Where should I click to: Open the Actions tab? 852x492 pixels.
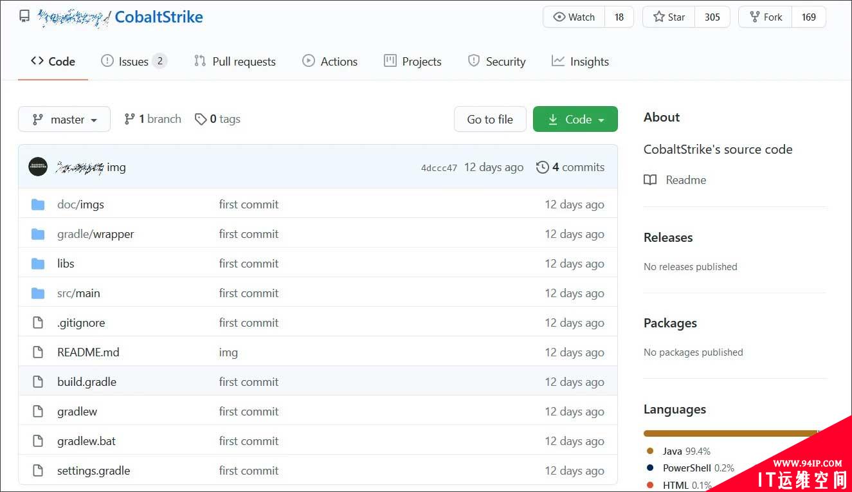coord(330,62)
